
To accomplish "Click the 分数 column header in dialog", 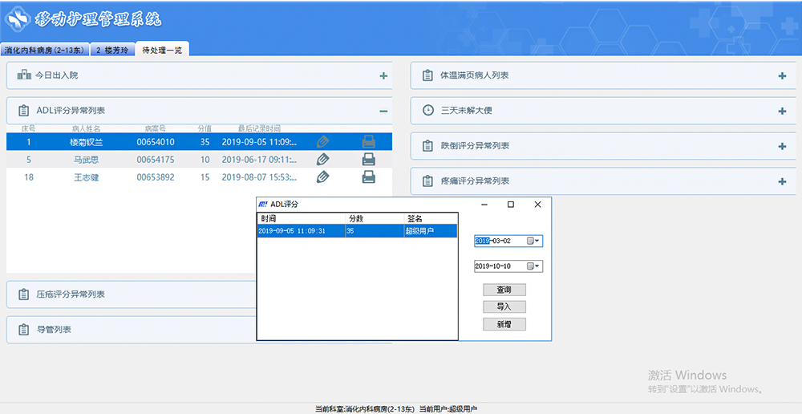I will tap(375, 218).
